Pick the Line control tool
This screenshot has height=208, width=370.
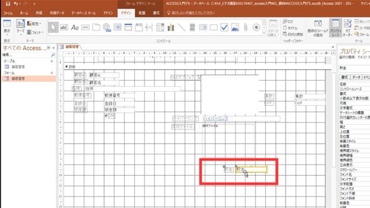tap(182, 27)
